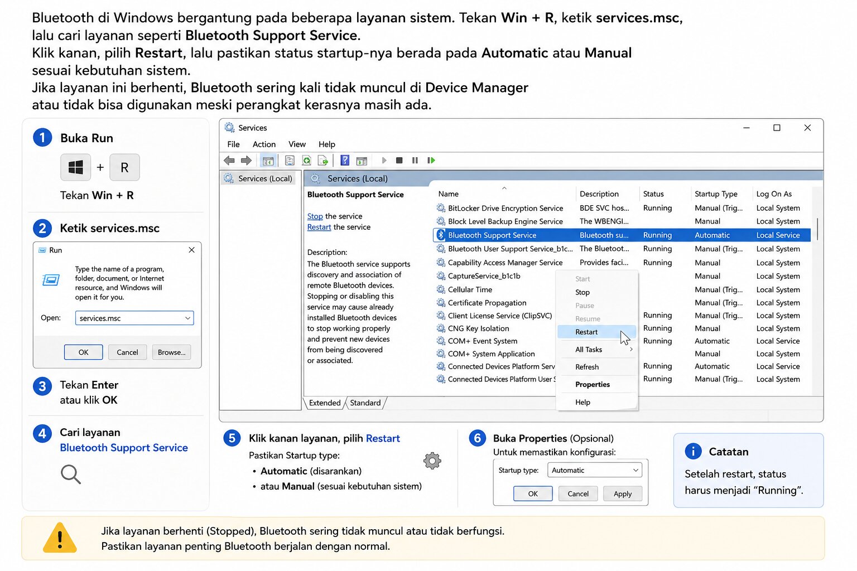Viewport: 857px width, 571px height.
Task: Click the green Refresh icon in the toolbar
Action: click(306, 161)
